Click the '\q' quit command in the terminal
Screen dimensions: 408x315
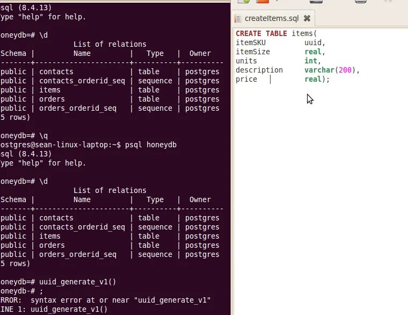coord(43,136)
